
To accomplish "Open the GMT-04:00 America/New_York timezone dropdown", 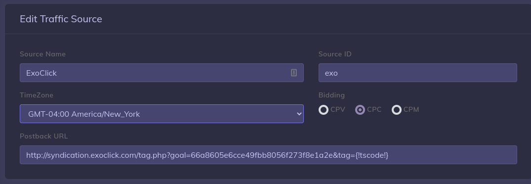I will pos(162,114).
